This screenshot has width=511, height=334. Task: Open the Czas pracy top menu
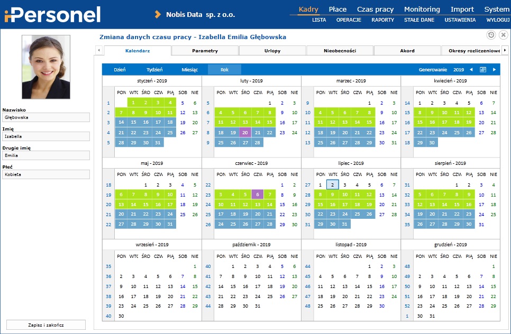[x=375, y=9]
